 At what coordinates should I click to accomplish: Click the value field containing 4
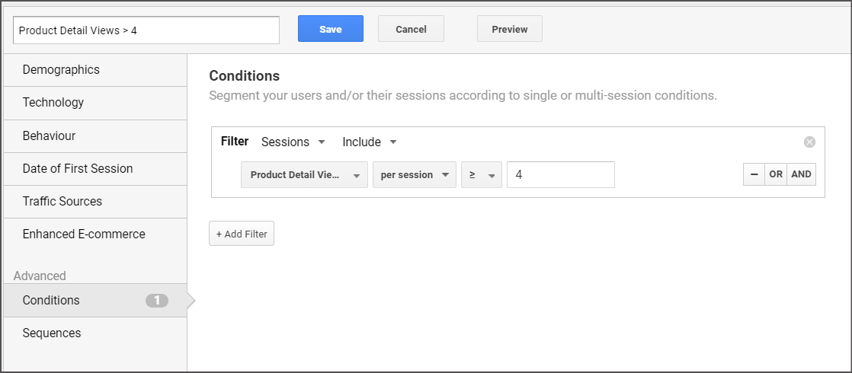pos(561,175)
